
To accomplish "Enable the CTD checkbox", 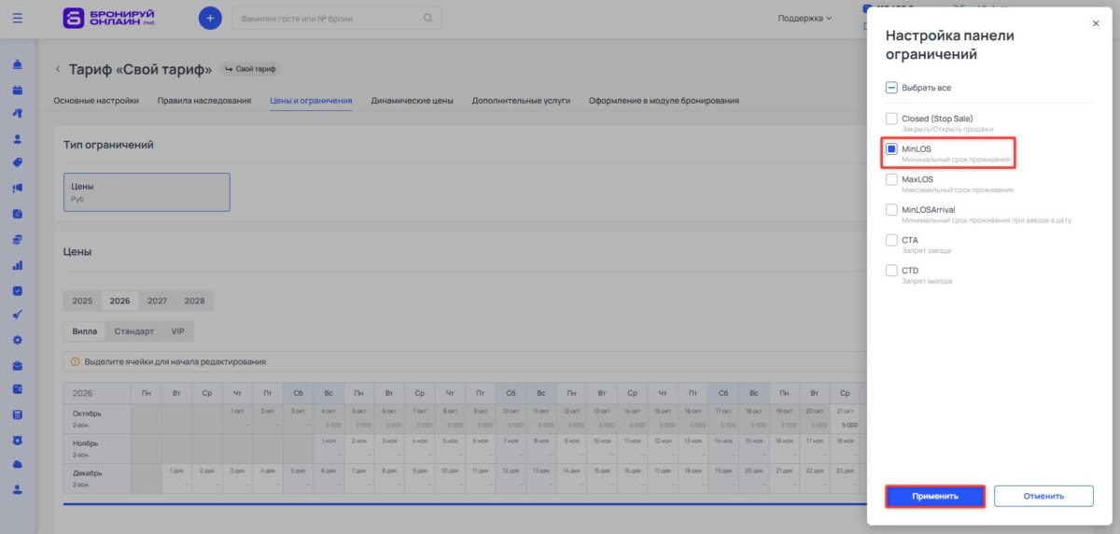I will [891, 270].
